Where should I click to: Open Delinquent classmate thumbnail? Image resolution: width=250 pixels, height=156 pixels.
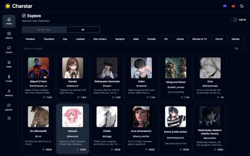tap(107, 68)
